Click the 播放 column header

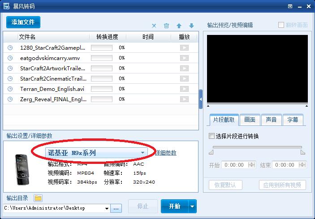pos(184,37)
